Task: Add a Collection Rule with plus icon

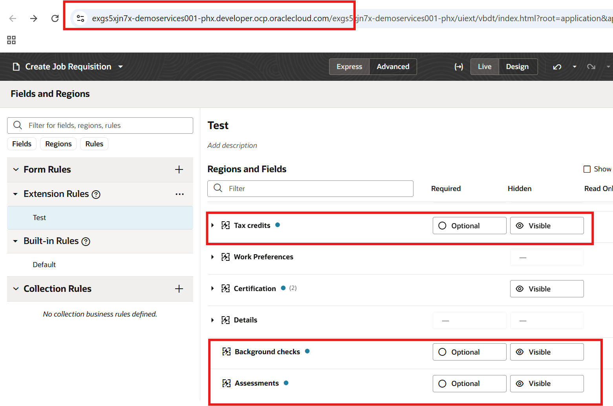Action: pyautogui.click(x=179, y=289)
